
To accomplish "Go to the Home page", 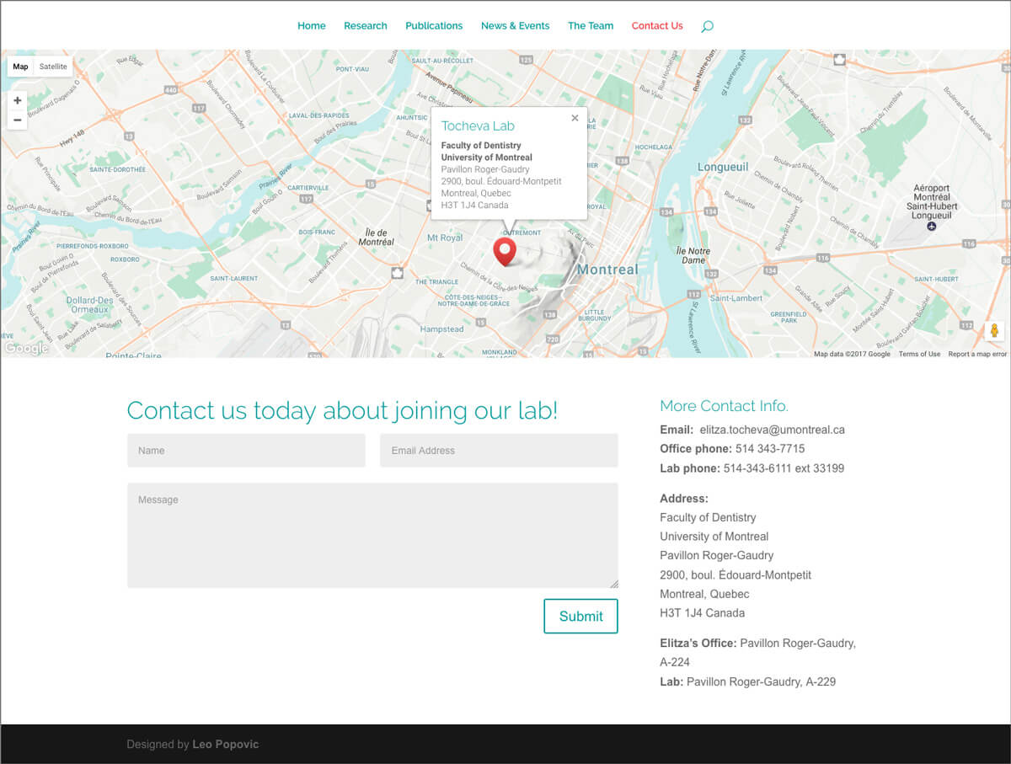I will click(312, 26).
